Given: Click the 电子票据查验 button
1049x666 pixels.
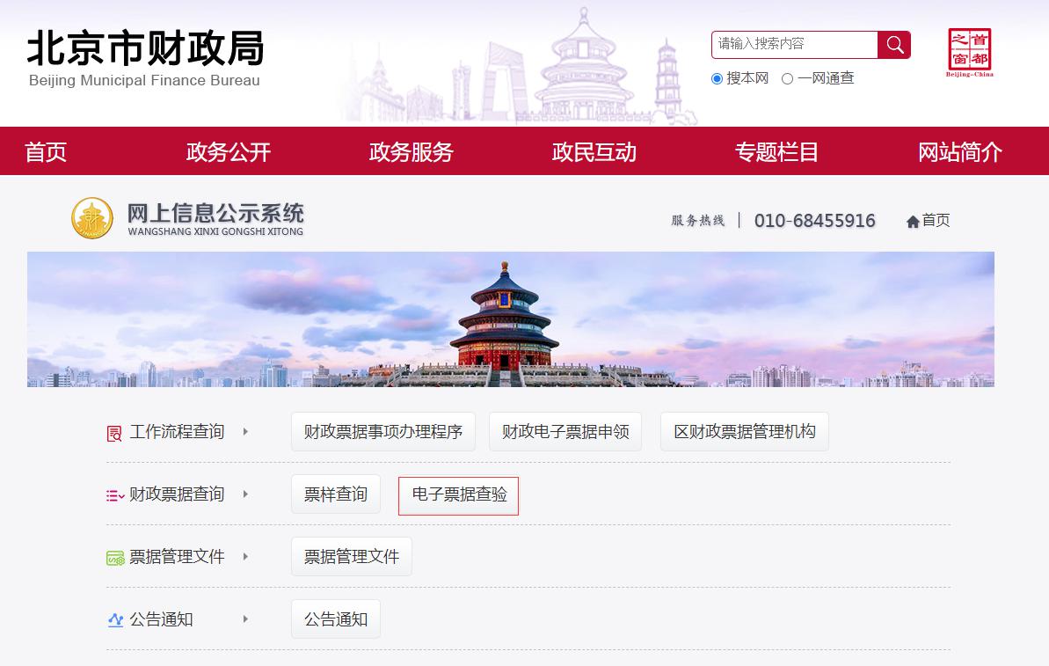Looking at the screenshot, I should (459, 495).
